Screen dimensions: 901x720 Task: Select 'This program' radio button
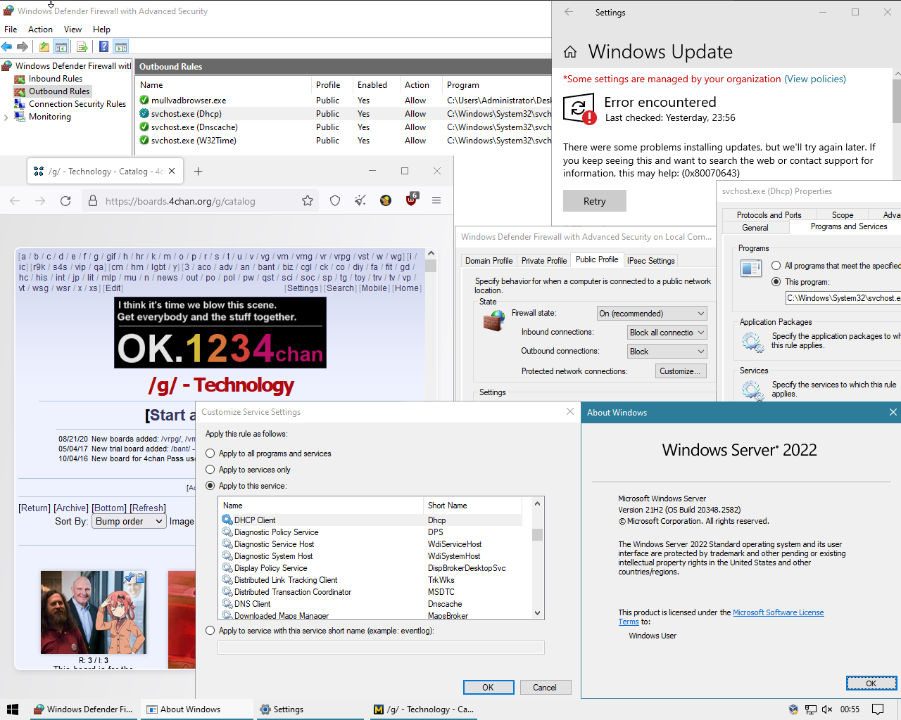pyautogui.click(x=776, y=282)
